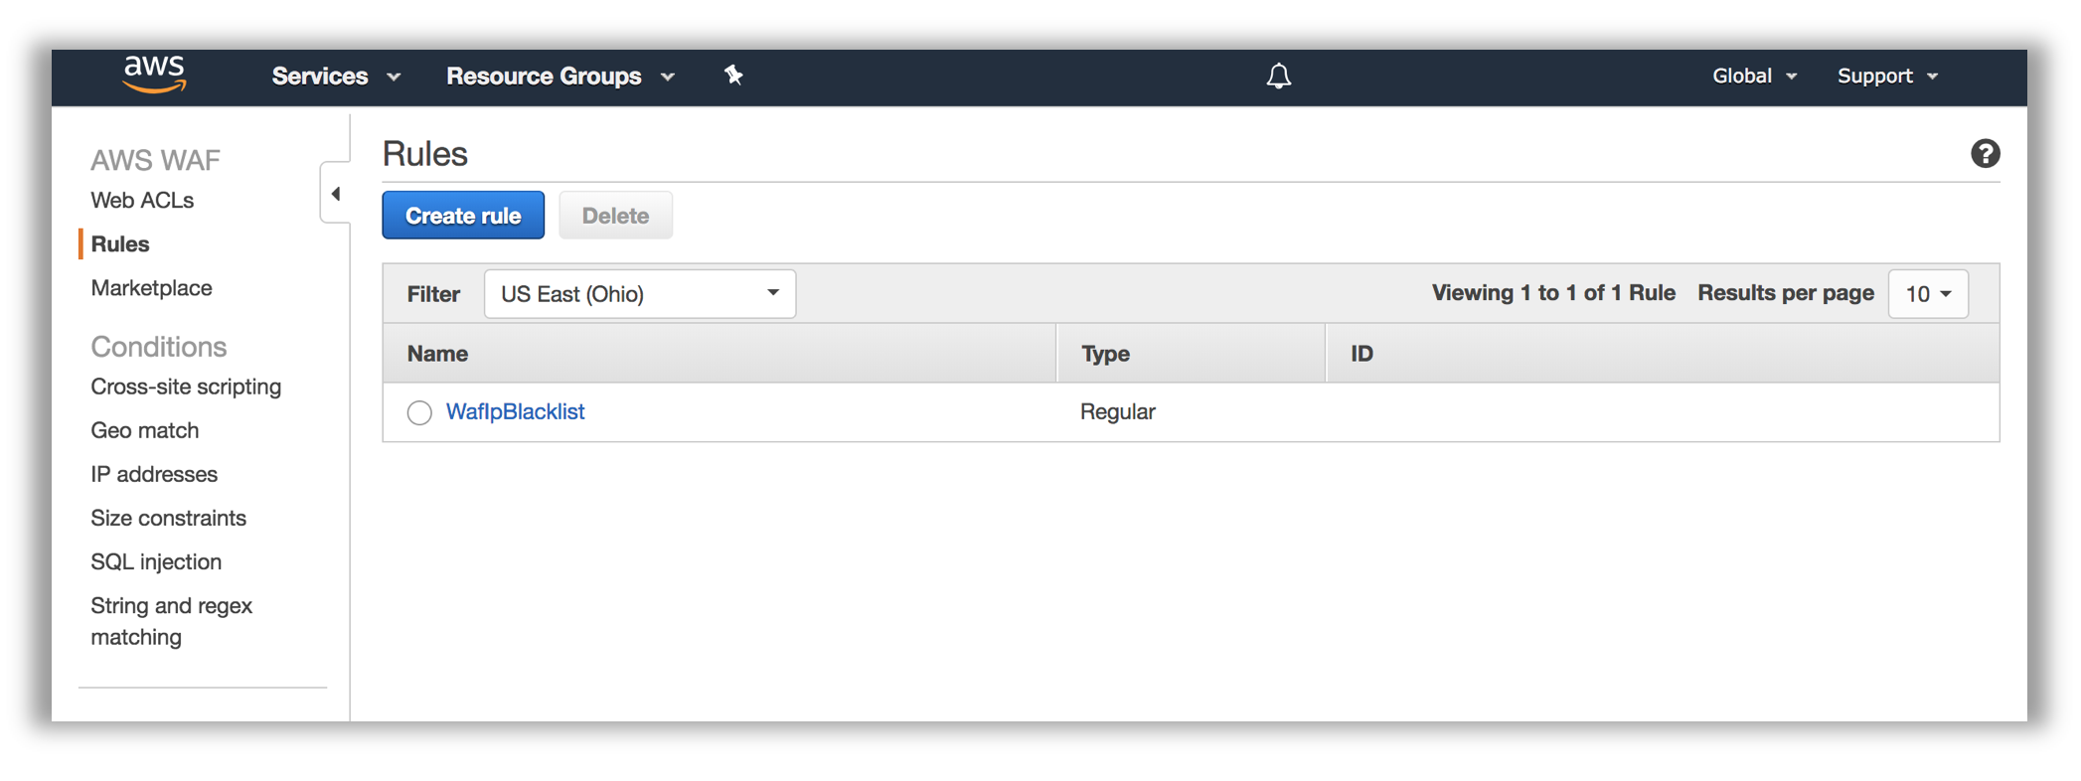Select Rules in the sidebar
The width and height of the screenshot is (2081, 781).
119,244
